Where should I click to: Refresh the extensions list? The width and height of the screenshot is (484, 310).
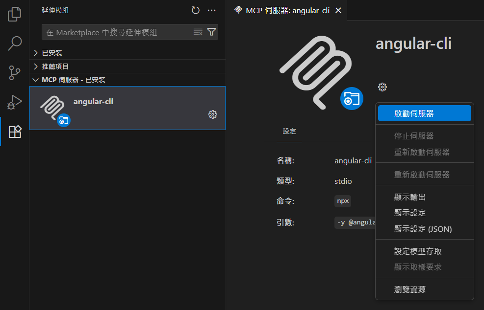coord(196,10)
